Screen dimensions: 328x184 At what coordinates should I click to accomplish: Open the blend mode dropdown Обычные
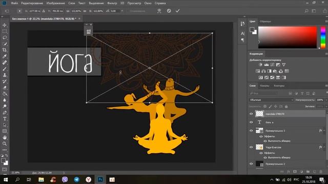[271, 100]
